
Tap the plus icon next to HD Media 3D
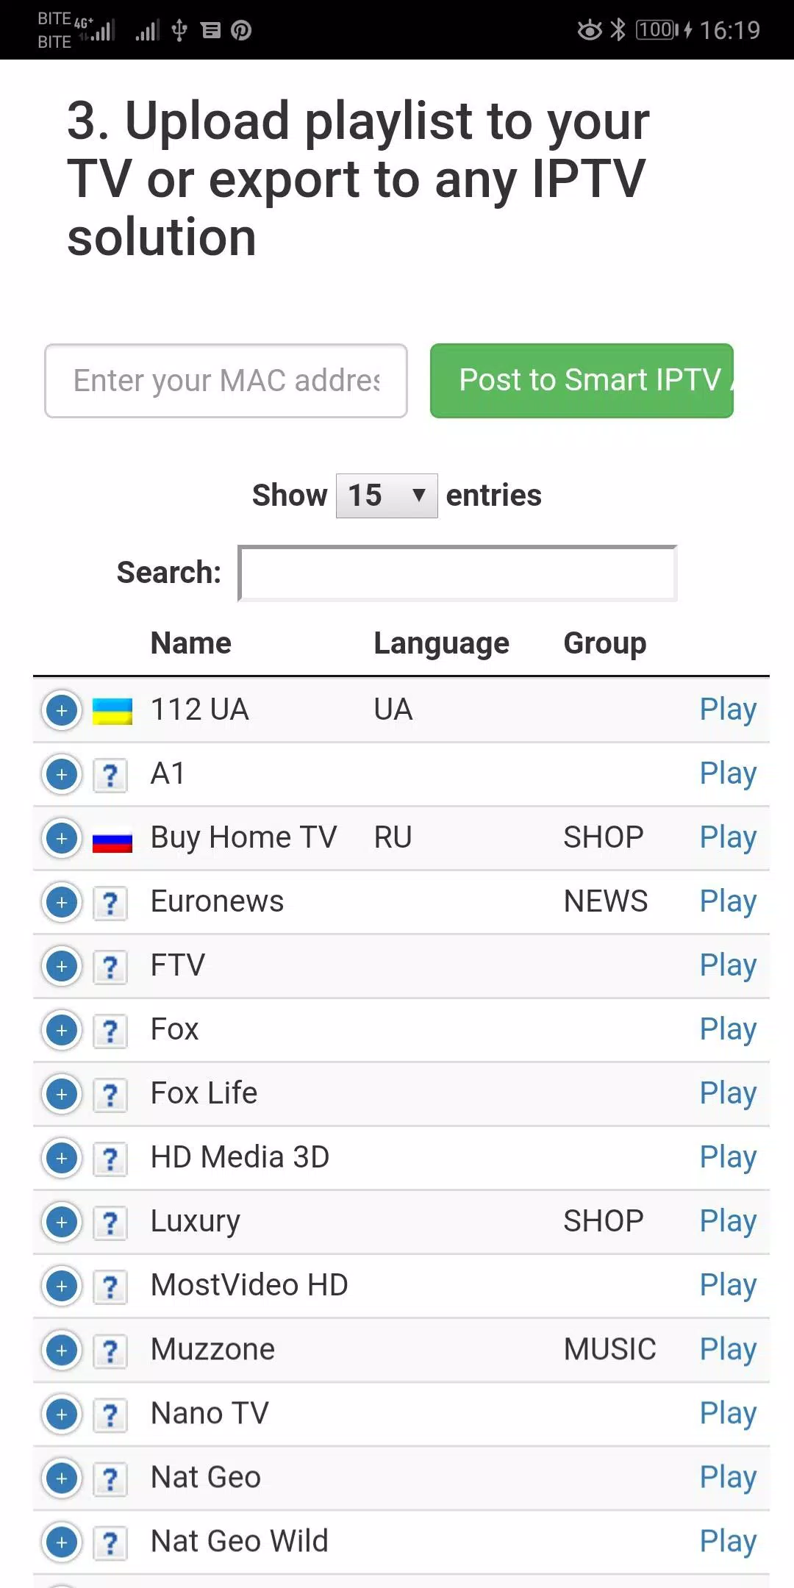click(x=62, y=1158)
